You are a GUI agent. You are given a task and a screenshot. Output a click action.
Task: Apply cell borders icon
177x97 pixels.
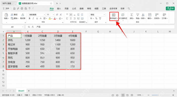(45, 18)
